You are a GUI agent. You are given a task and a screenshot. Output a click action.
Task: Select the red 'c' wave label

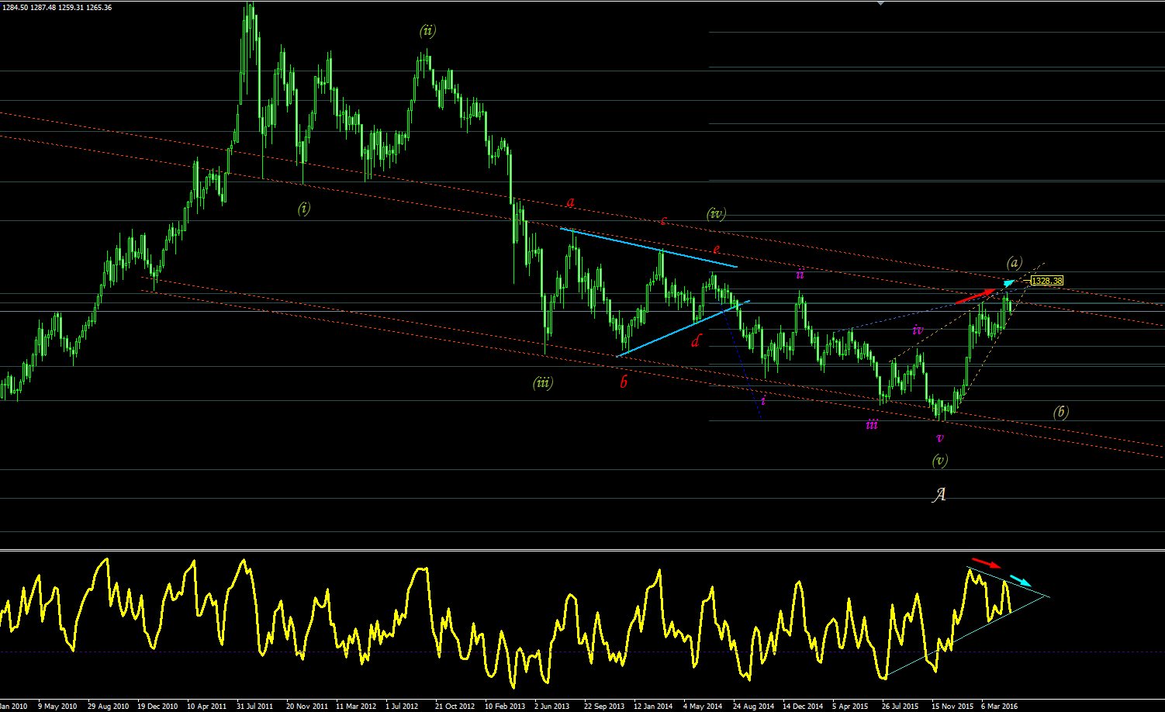tap(663, 220)
